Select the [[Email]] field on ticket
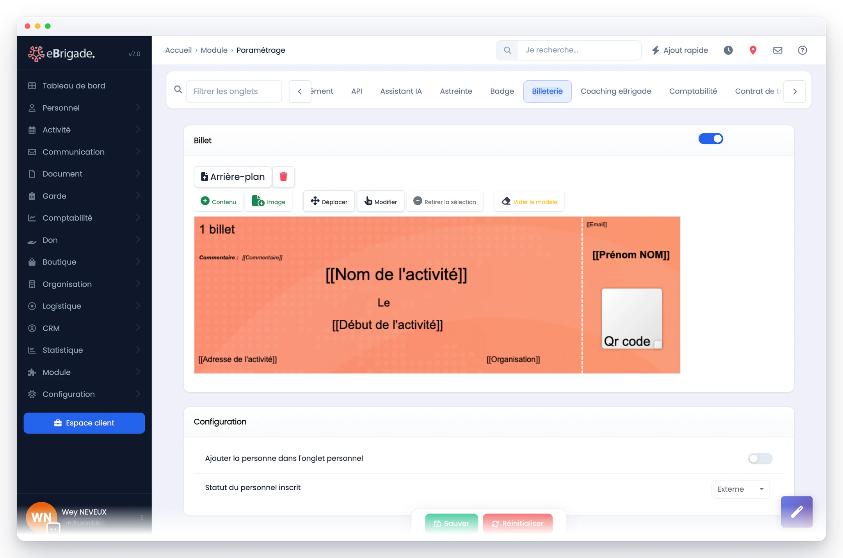Image resolution: width=843 pixels, height=558 pixels. [x=597, y=224]
